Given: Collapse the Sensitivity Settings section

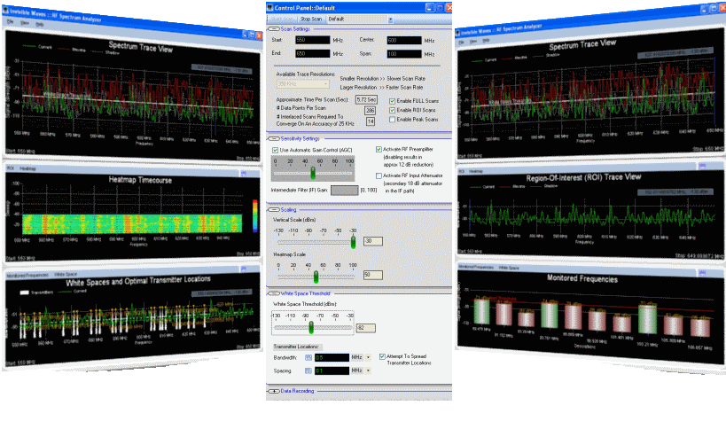Looking at the screenshot, I should click(x=274, y=138).
